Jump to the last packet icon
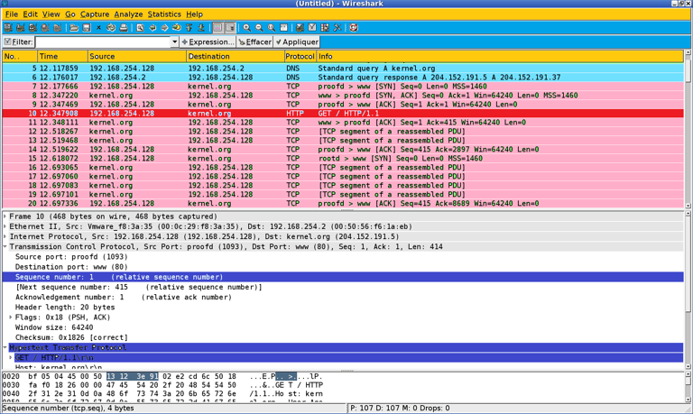This screenshot has width=693, height=414. tap(201, 28)
